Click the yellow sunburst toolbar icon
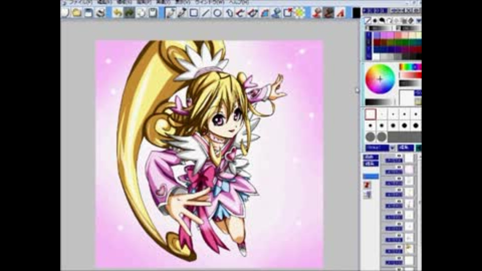 (300, 13)
